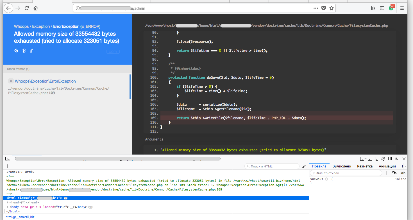The image size is (413, 220).
Task: Add a new CSS rule plus icon
Action: [x=387, y=173]
